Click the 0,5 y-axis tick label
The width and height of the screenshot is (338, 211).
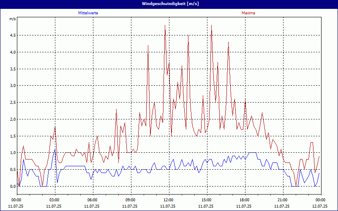[12, 170]
